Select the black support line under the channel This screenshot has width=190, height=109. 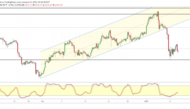[x=95, y=60]
